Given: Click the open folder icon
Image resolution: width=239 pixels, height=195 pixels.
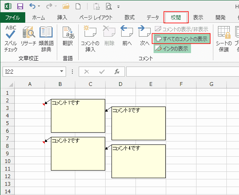Looking at the screenshot, I should (x=66, y=6).
